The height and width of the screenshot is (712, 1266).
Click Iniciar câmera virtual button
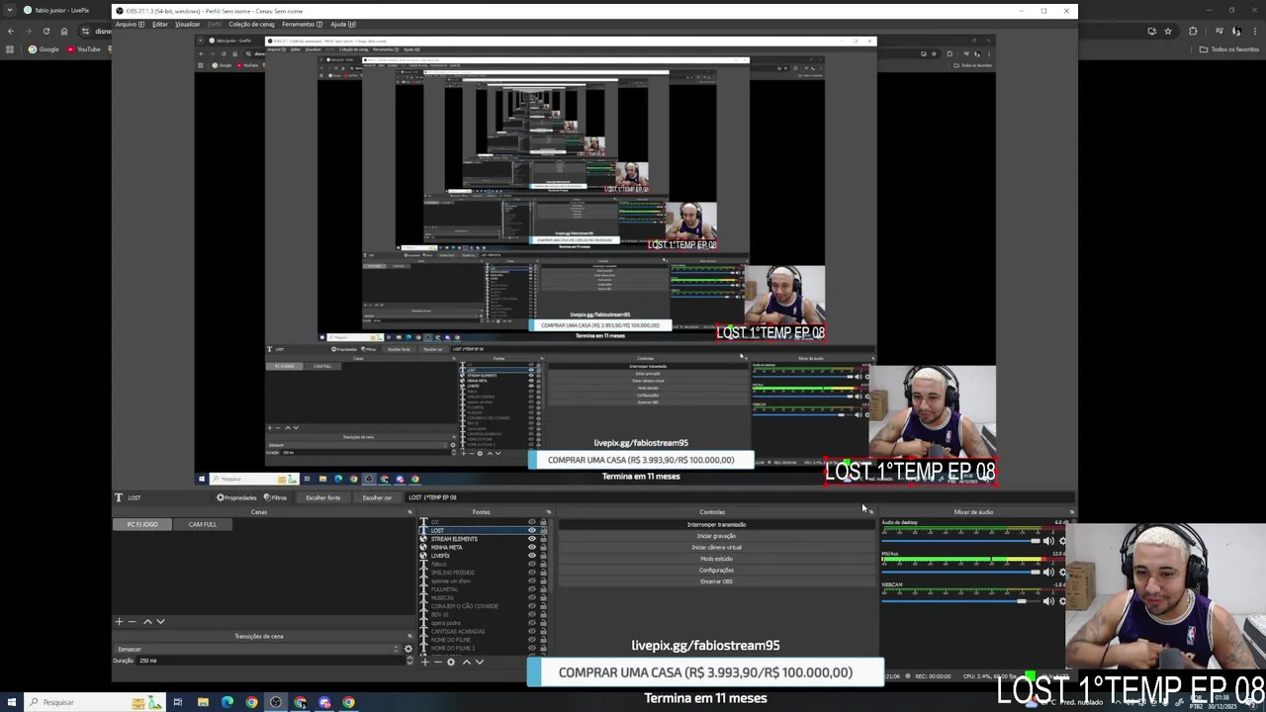coord(716,547)
